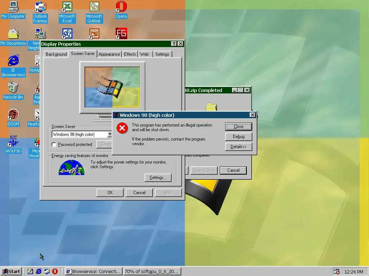Screen dimensions: 369x276
Task: Open the Start menu
Action: 11,272
